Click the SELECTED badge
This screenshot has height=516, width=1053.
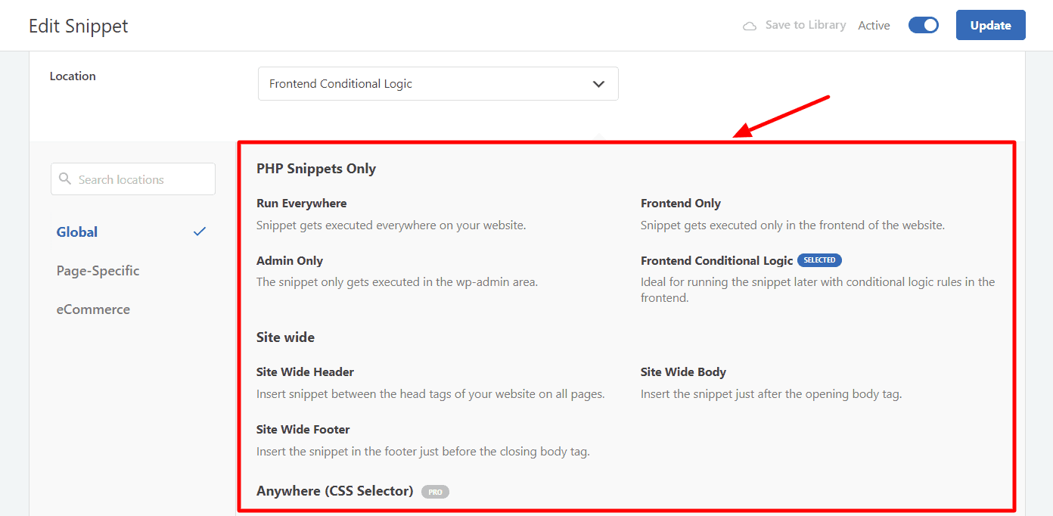(x=819, y=260)
